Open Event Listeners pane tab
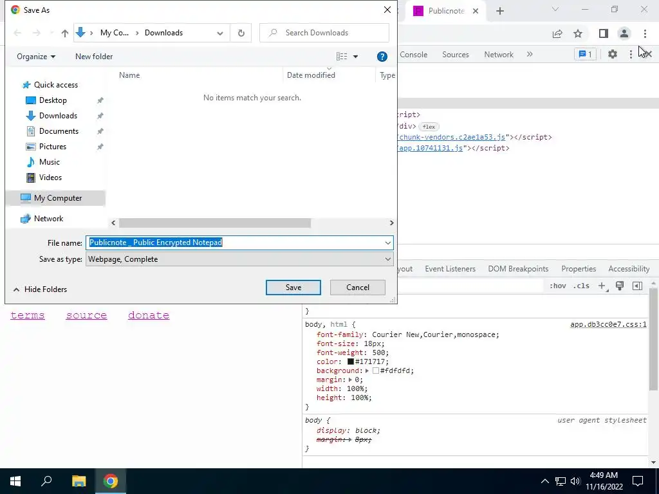The width and height of the screenshot is (659, 494). click(450, 269)
